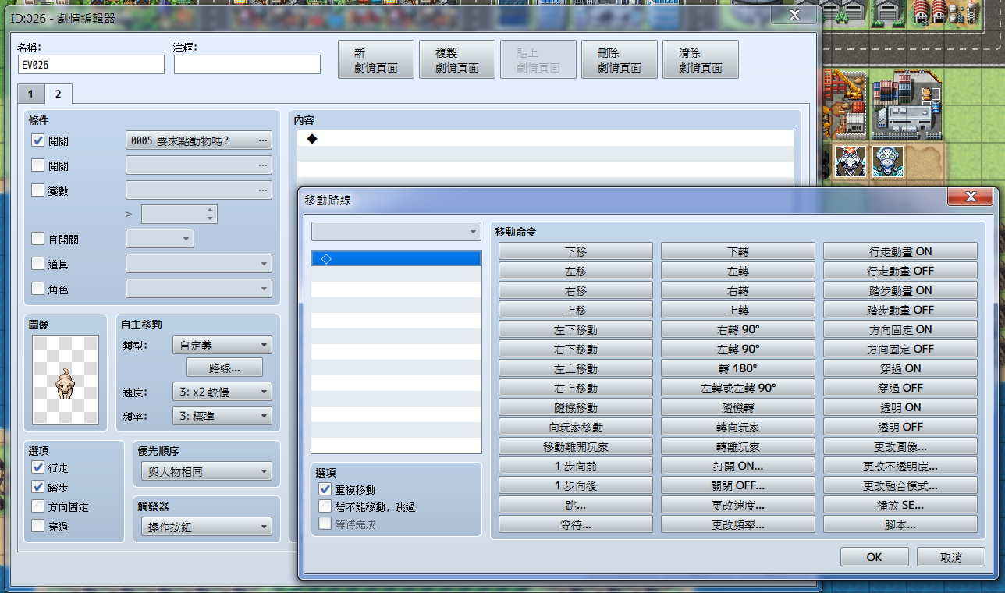Enable the 角色 condition checkbox
The width and height of the screenshot is (1005, 593).
click(37, 289)
